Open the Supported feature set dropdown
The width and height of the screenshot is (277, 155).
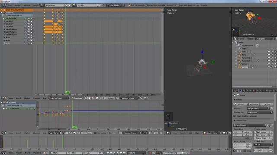click(x=260, y=112)
